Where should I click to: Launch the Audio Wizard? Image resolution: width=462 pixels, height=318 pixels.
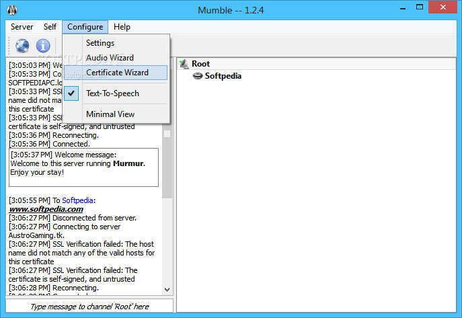point(116,58)
